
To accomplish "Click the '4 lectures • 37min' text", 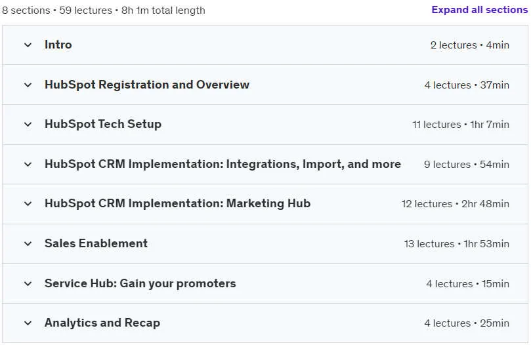I will coord(467,85).
